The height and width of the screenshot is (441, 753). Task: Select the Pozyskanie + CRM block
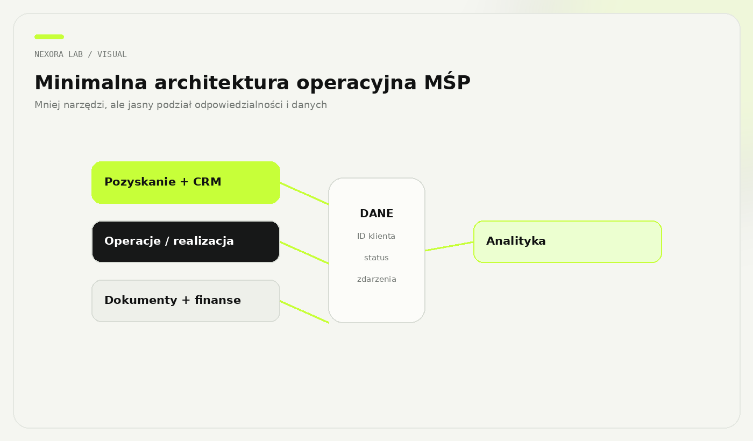[186, 182]
